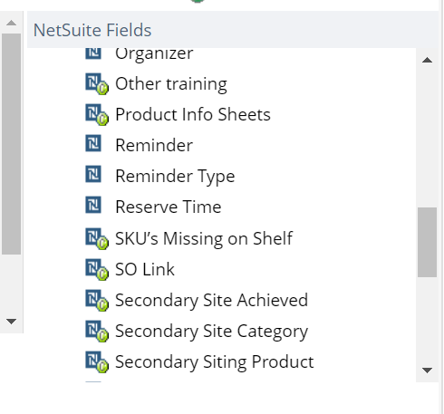Select the Other training field
This screenshot has width=444, height=414.
(171, 84)
